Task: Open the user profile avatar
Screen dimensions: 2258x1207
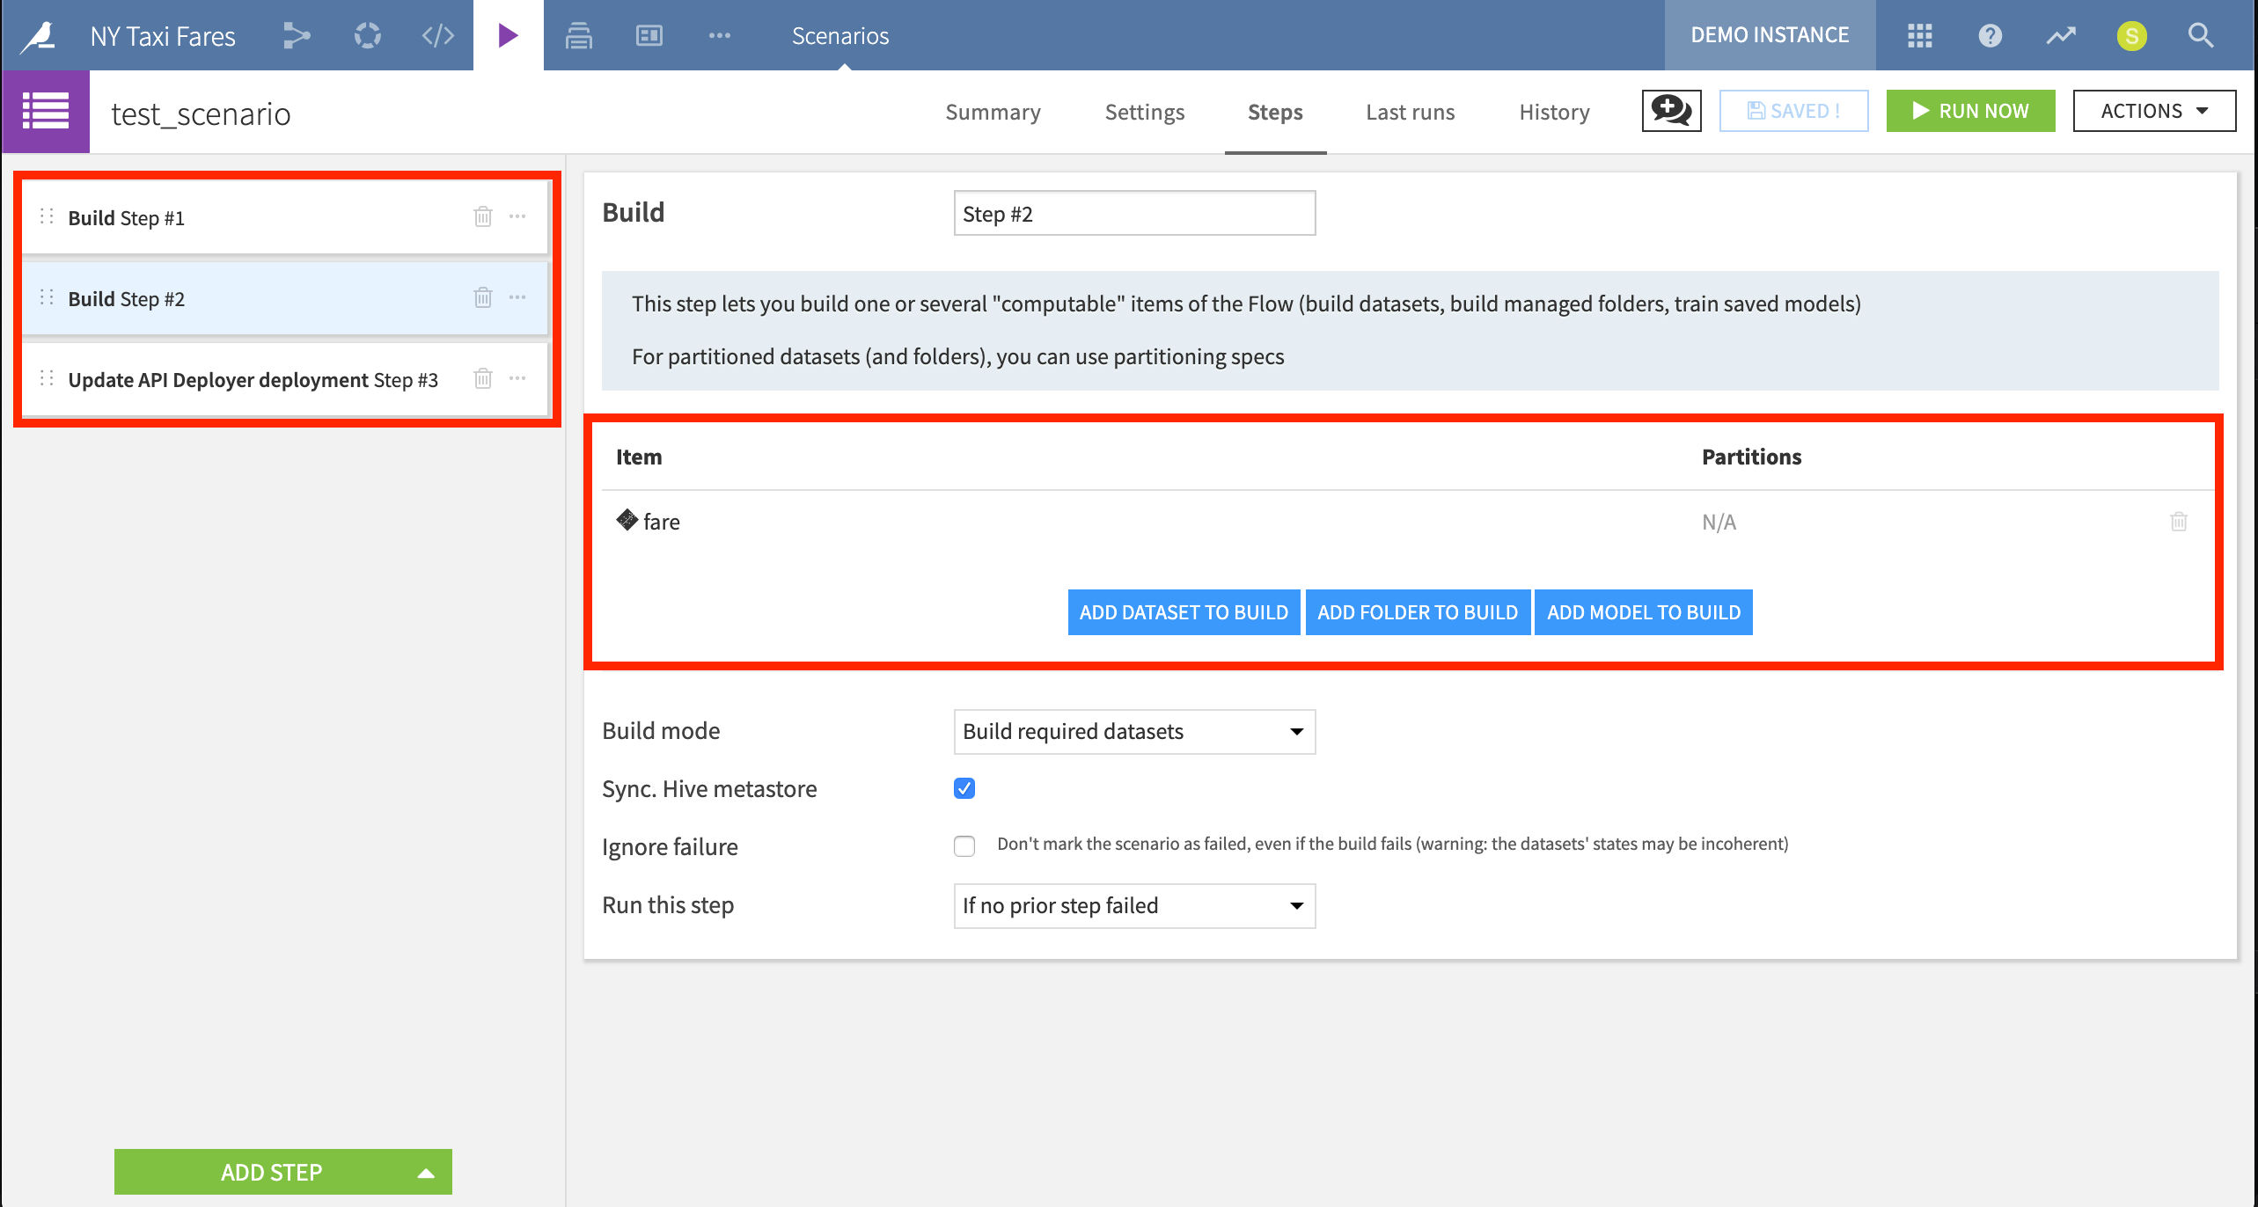Action: [2131, 35]
